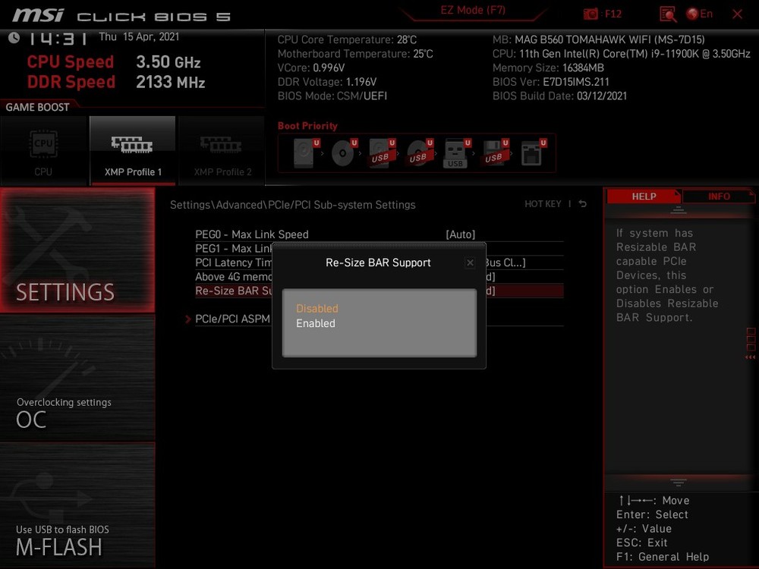759x569 pixels.
Task: Select Disabled in Re-Size BAR popup
Action: 317,308
